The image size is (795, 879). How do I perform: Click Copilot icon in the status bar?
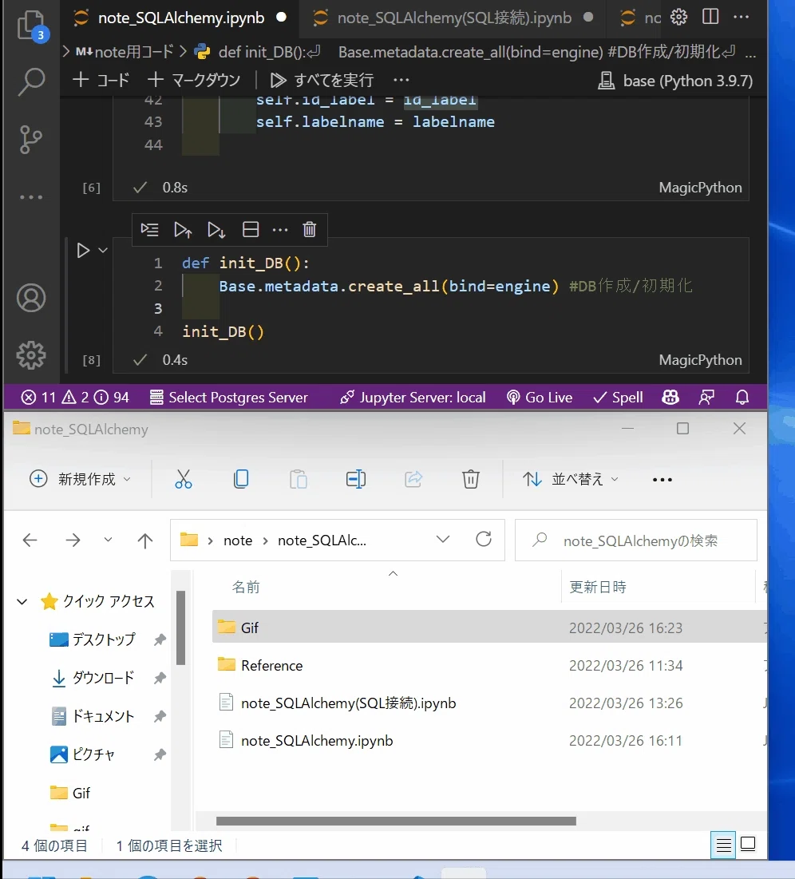pyautogui.click(x=670, y=398)
